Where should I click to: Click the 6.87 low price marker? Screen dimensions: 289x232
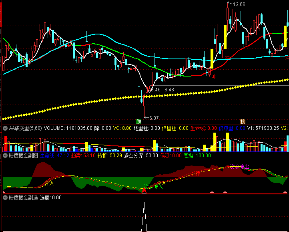coord(154,118)
